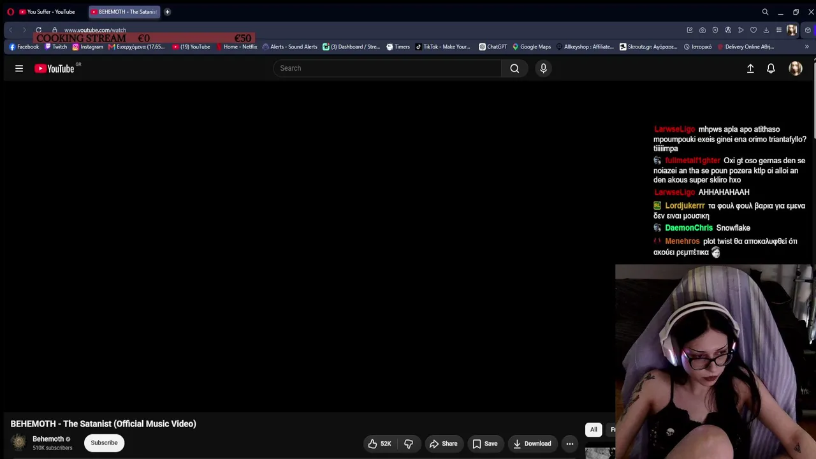Bookmark this page with the heart icon
The image size is (816, 459).
point(754,30)
